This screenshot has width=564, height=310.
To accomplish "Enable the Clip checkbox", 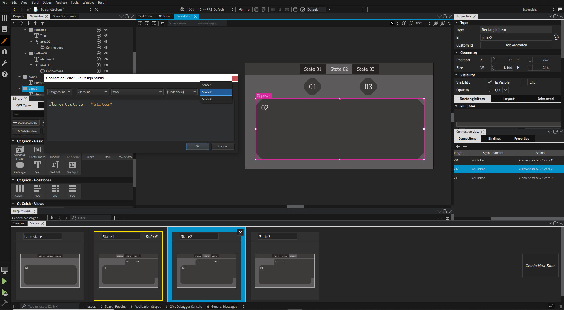I will coord(524,82).
